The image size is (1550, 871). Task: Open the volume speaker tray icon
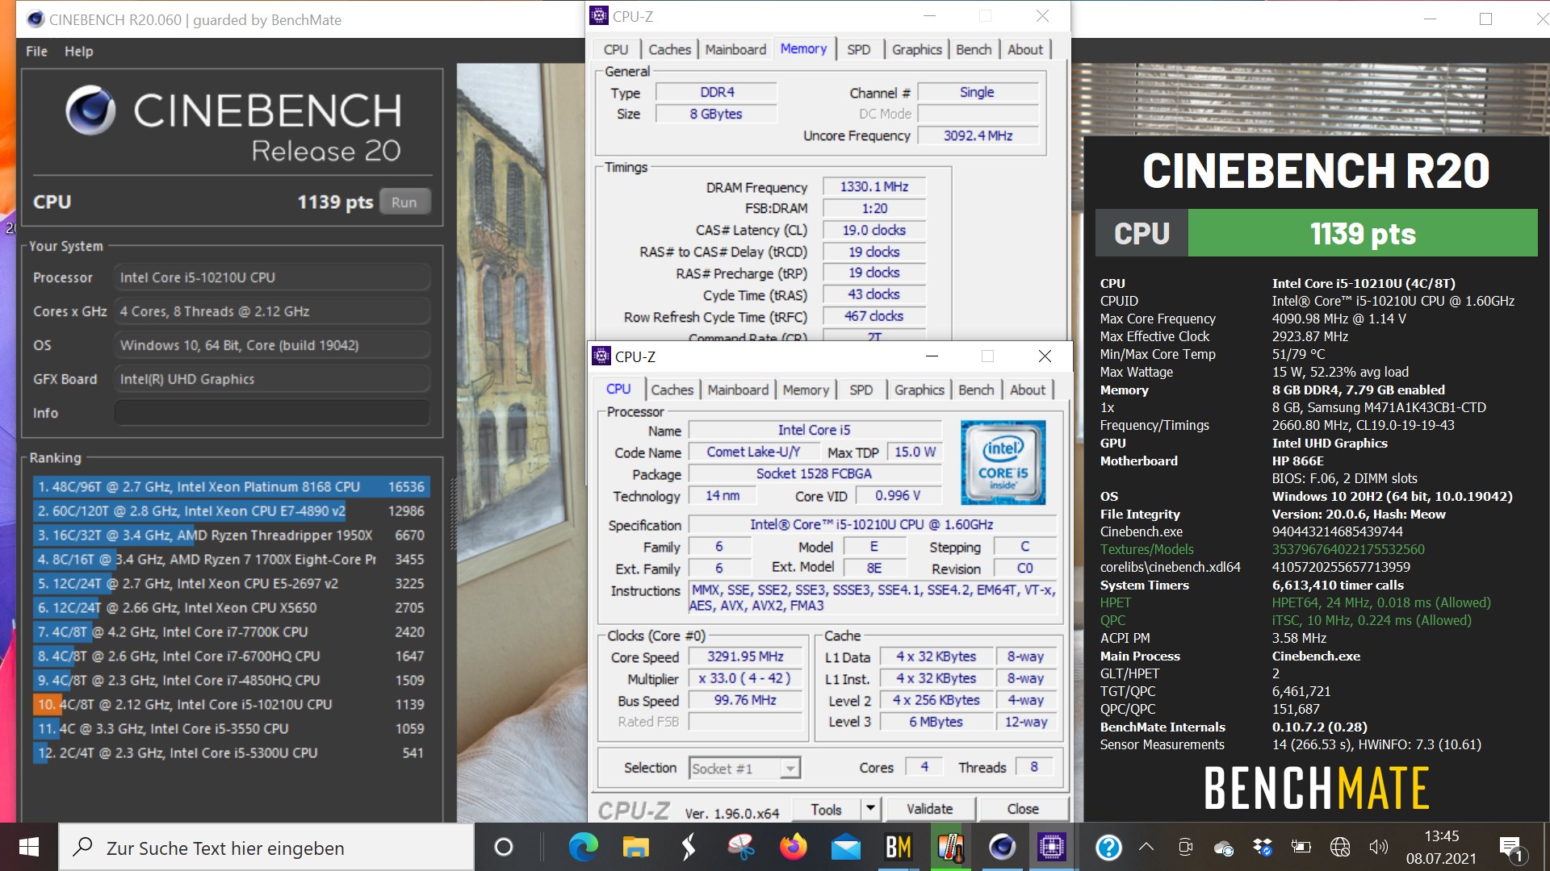(1378, 847)
